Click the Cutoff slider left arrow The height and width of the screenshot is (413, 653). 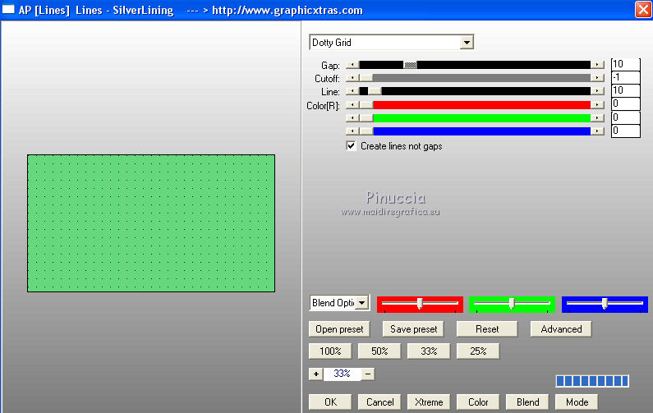click(x=352, y=78)
